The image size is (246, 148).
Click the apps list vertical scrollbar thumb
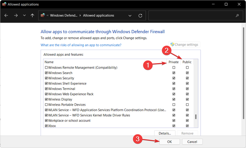(x=196, y=117)
